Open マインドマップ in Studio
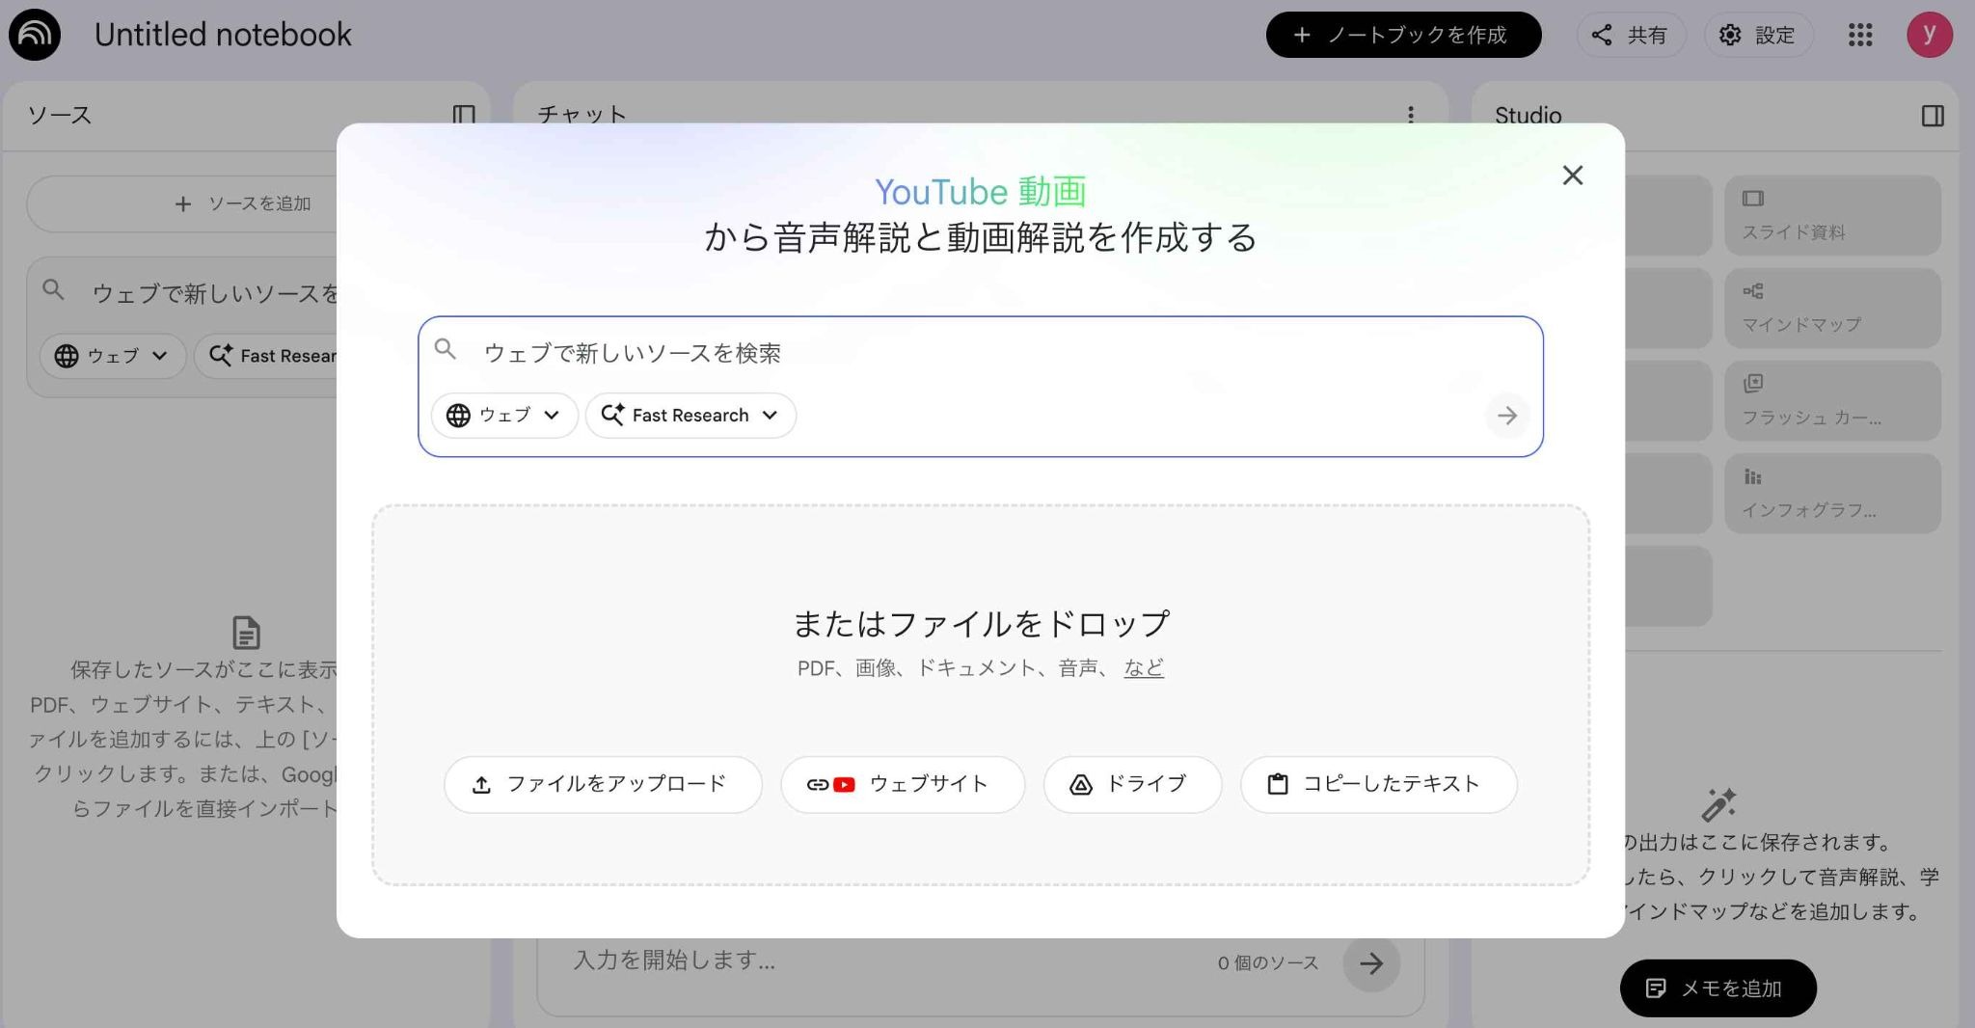The width and height of the screenshot is (1975, 1028). click(x=1832, y=308)
